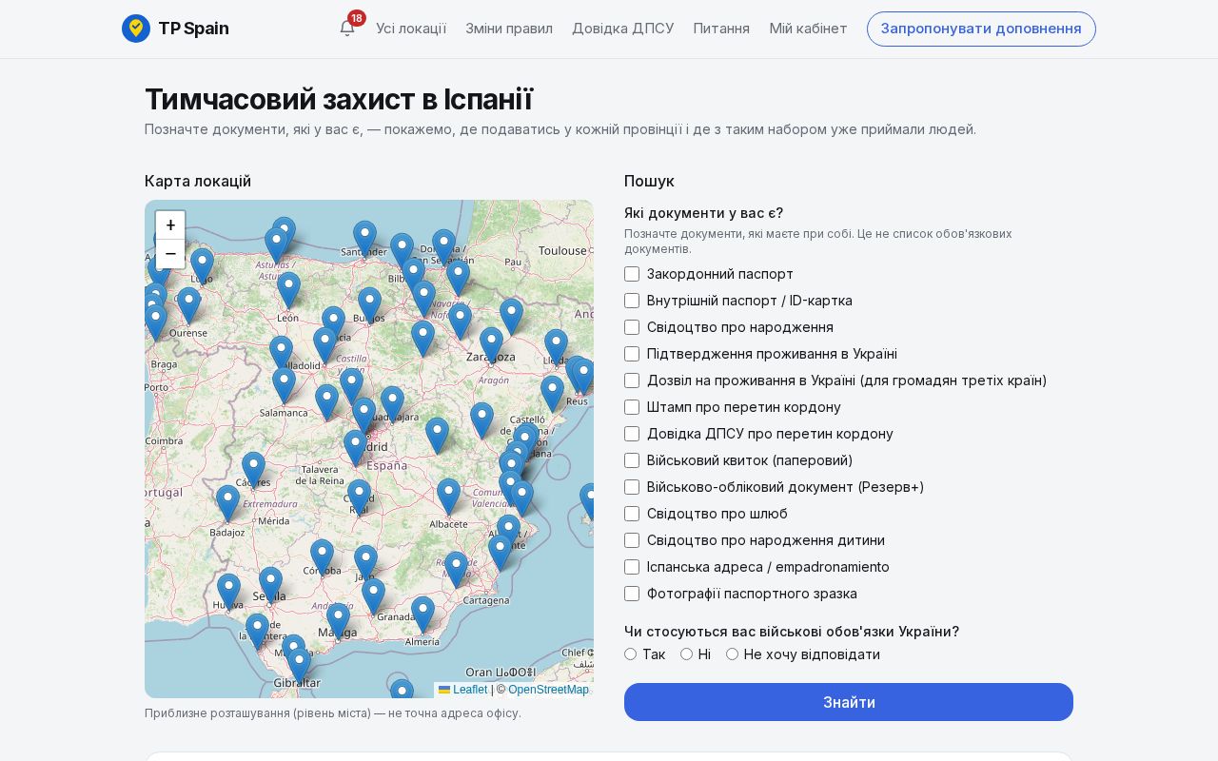The width and height of the screenshot is (1218, 761).
Task: Zoom in the map with plus
Action: pyautogui.click(x=170, y=225)
